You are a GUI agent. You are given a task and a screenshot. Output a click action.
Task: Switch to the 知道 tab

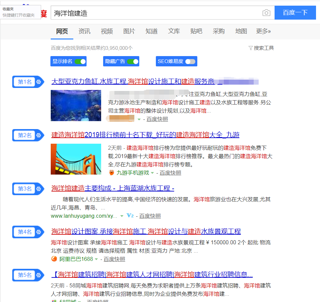[152, 31]
